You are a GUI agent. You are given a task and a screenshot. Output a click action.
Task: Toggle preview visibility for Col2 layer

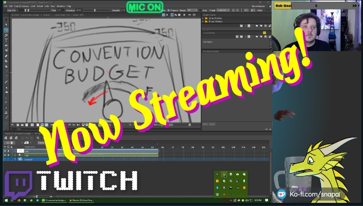pos(5,151)
